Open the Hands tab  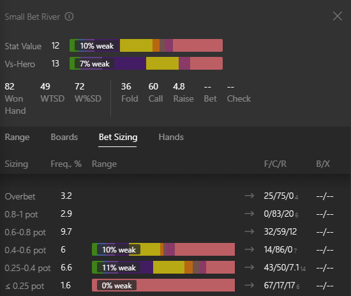[171, 137]
